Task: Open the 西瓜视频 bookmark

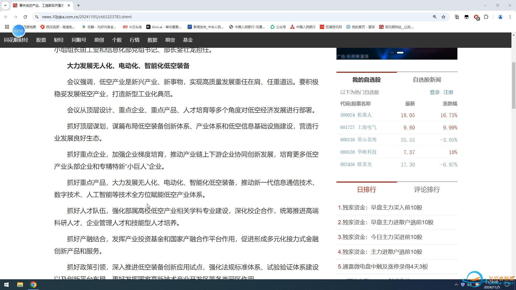Action: [58, 27]
